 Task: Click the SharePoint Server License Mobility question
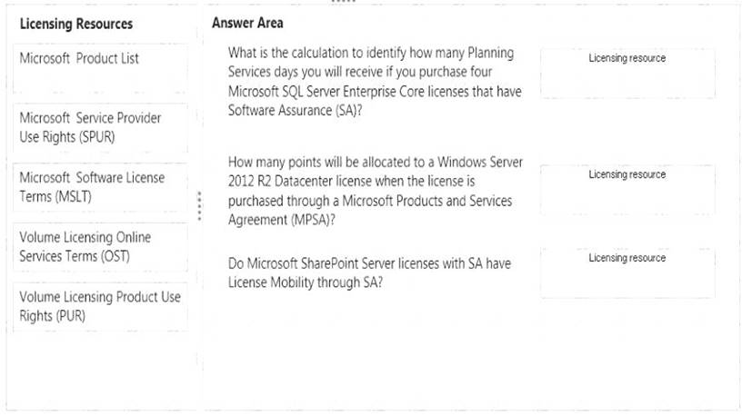pos(369,272)
